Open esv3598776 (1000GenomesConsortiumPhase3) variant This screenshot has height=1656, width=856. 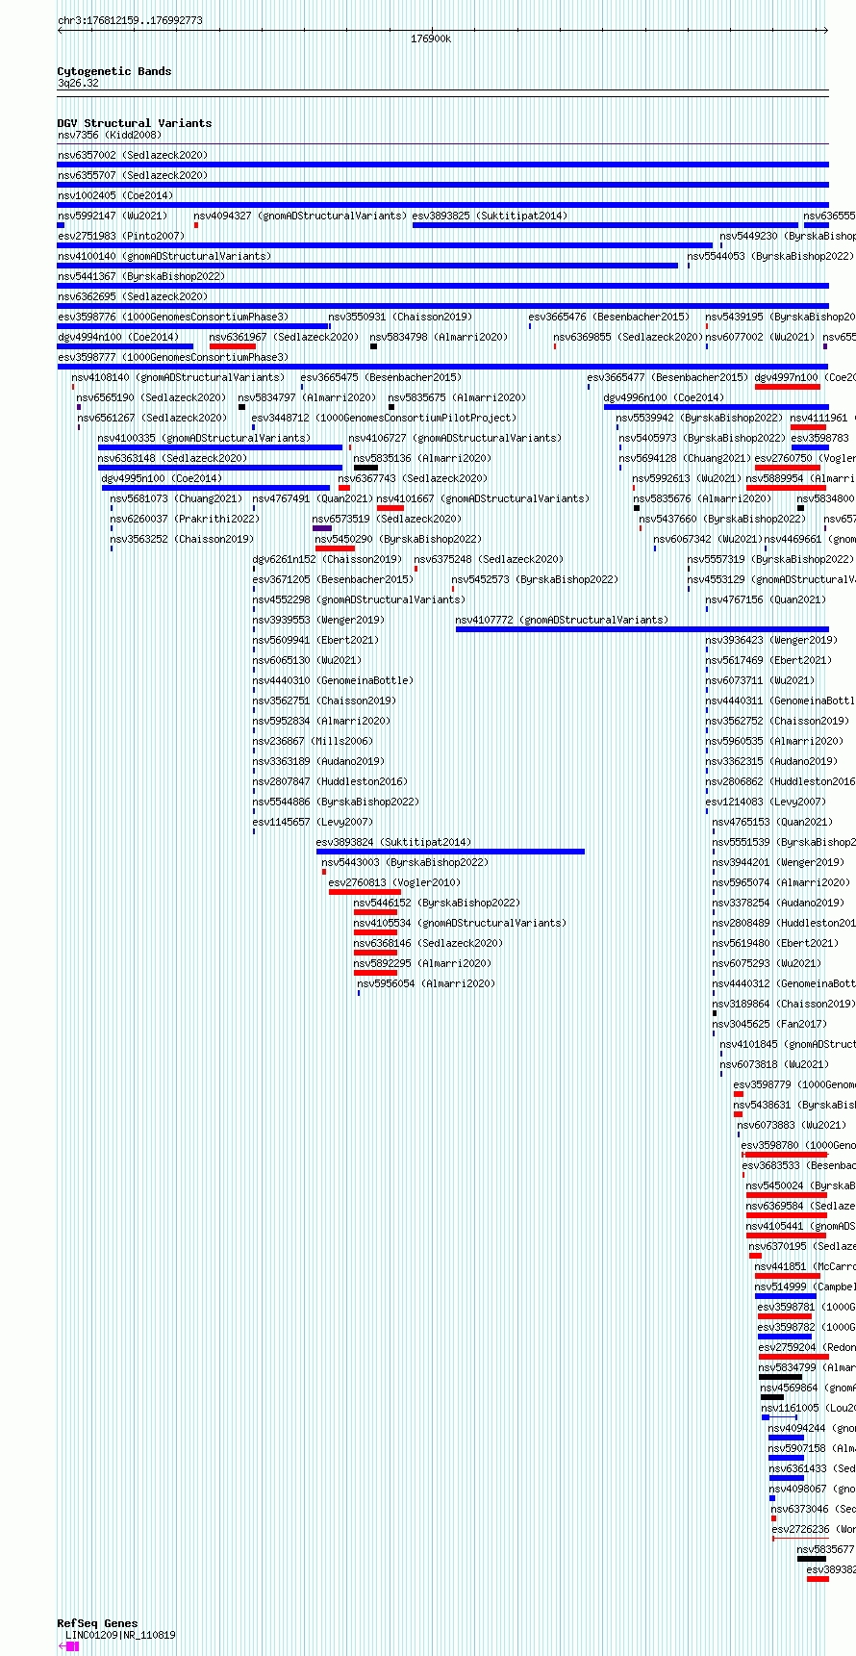(173, 318)
